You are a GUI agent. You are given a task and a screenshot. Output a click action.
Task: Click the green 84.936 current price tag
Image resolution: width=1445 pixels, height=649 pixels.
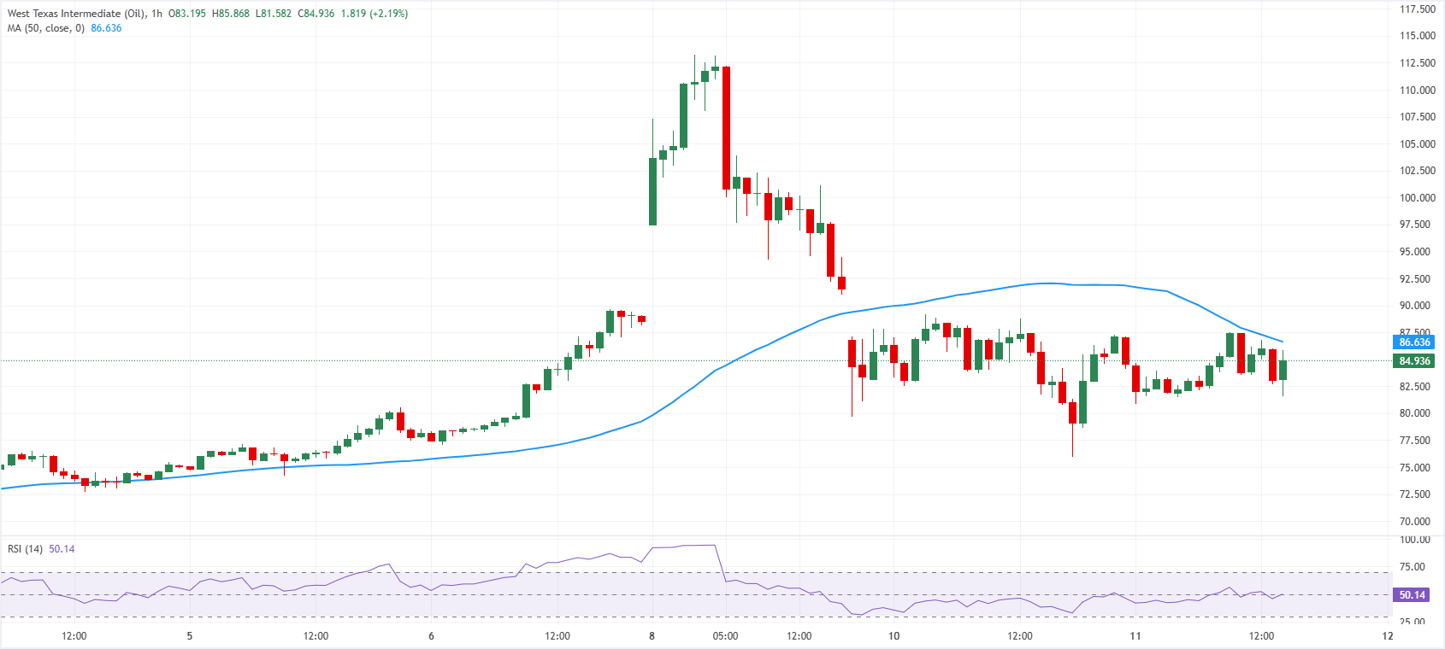point(1414,361)
